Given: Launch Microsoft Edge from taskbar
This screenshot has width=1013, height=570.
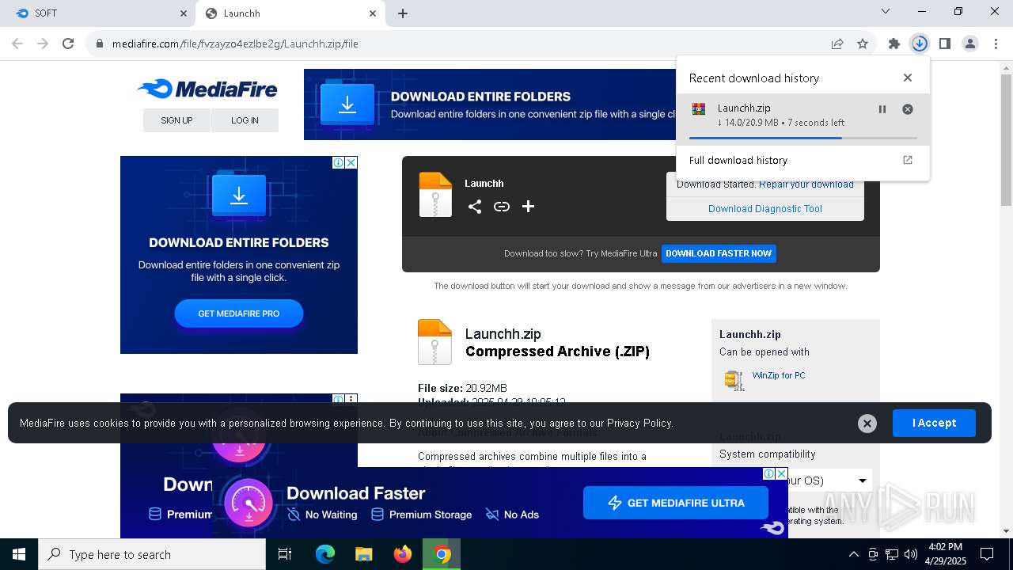Looking at the screenshot, I should (325, 554).
